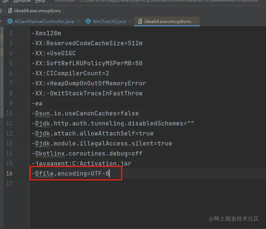Image resolution: width=266 pixels, height=229 pixels.
Task: Click the file icon on idea64.exe.vmoptions tab
Action: (x=140, y=21)
